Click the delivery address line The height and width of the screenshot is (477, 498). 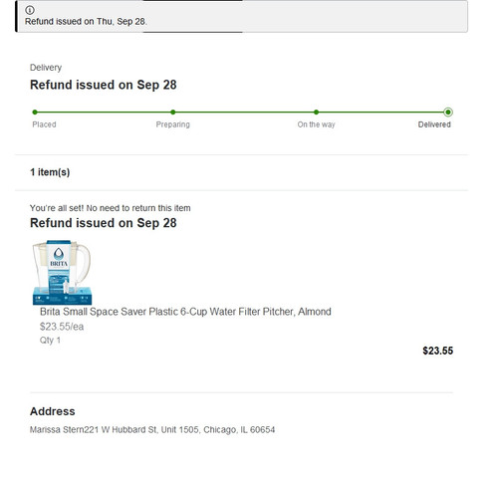[x=152, y=429]
